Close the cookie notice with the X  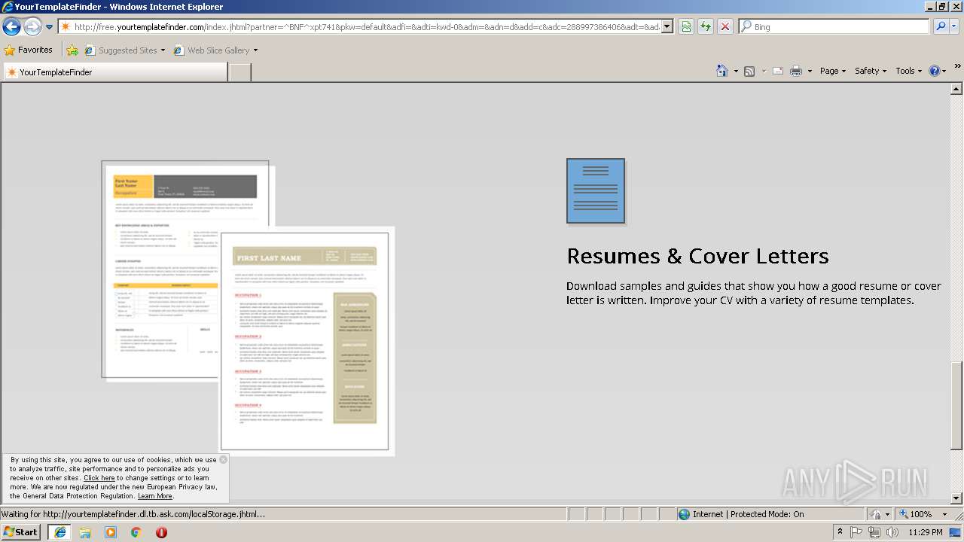tap(223, 459)
